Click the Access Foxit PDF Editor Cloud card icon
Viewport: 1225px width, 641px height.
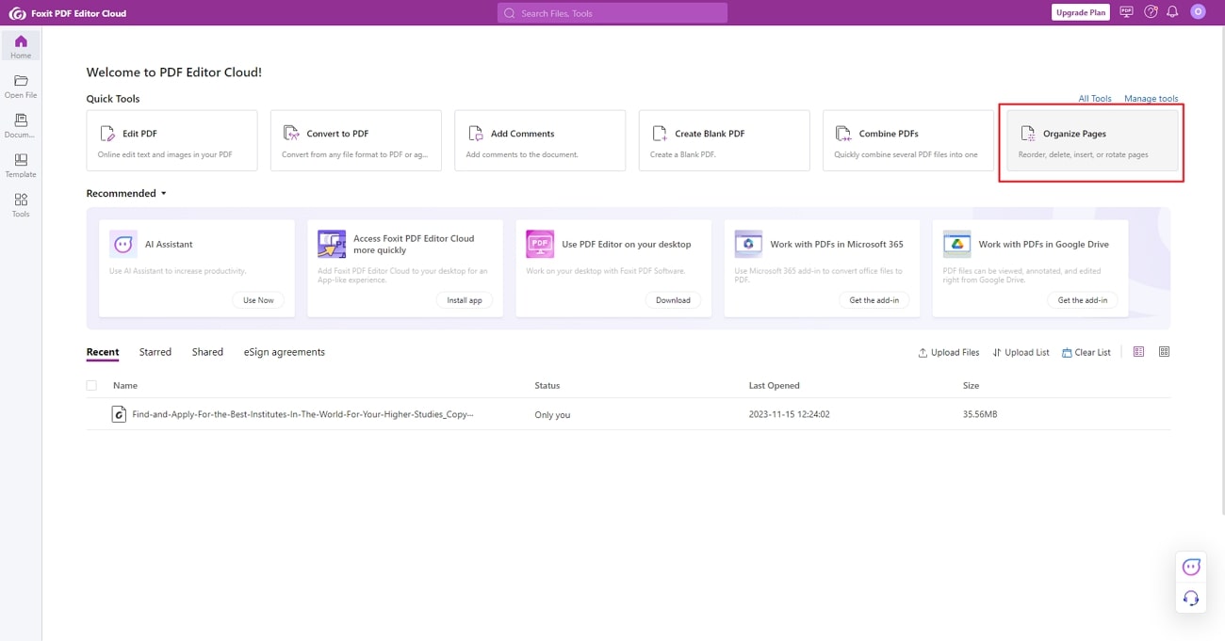click(332, 244)
